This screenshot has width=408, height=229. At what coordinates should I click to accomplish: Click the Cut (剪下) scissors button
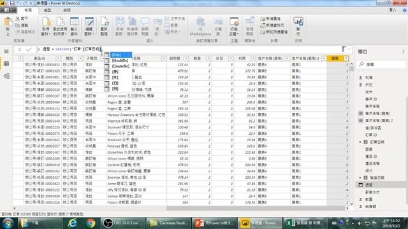coord(22,18)
